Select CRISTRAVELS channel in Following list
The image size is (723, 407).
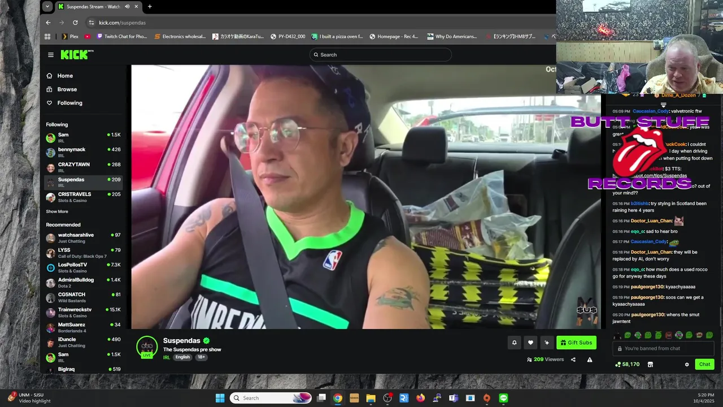(84, 197)
